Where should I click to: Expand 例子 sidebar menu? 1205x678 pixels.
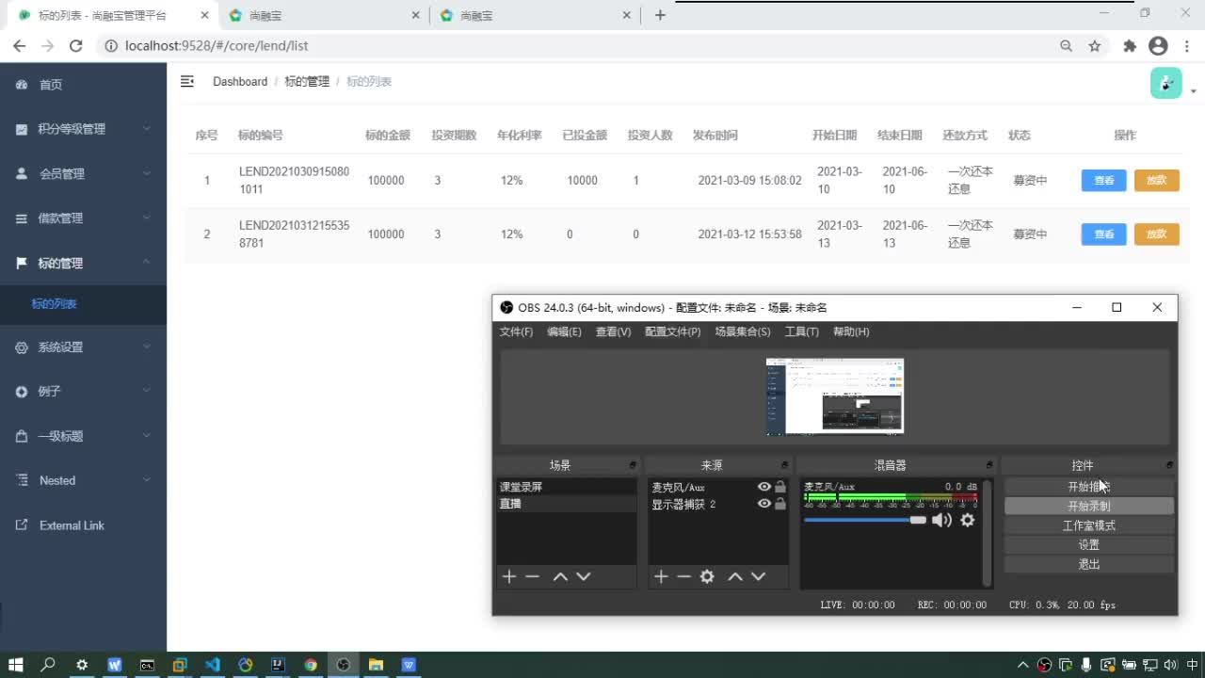click(83, 391)
